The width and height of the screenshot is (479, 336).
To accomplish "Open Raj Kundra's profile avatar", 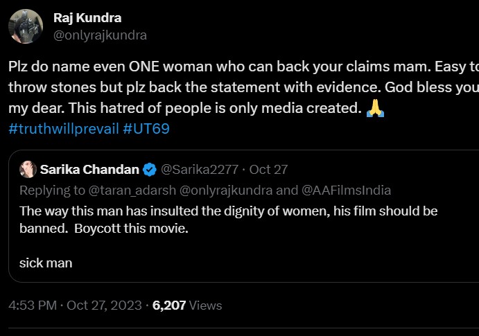I will [x=26, y=26].
